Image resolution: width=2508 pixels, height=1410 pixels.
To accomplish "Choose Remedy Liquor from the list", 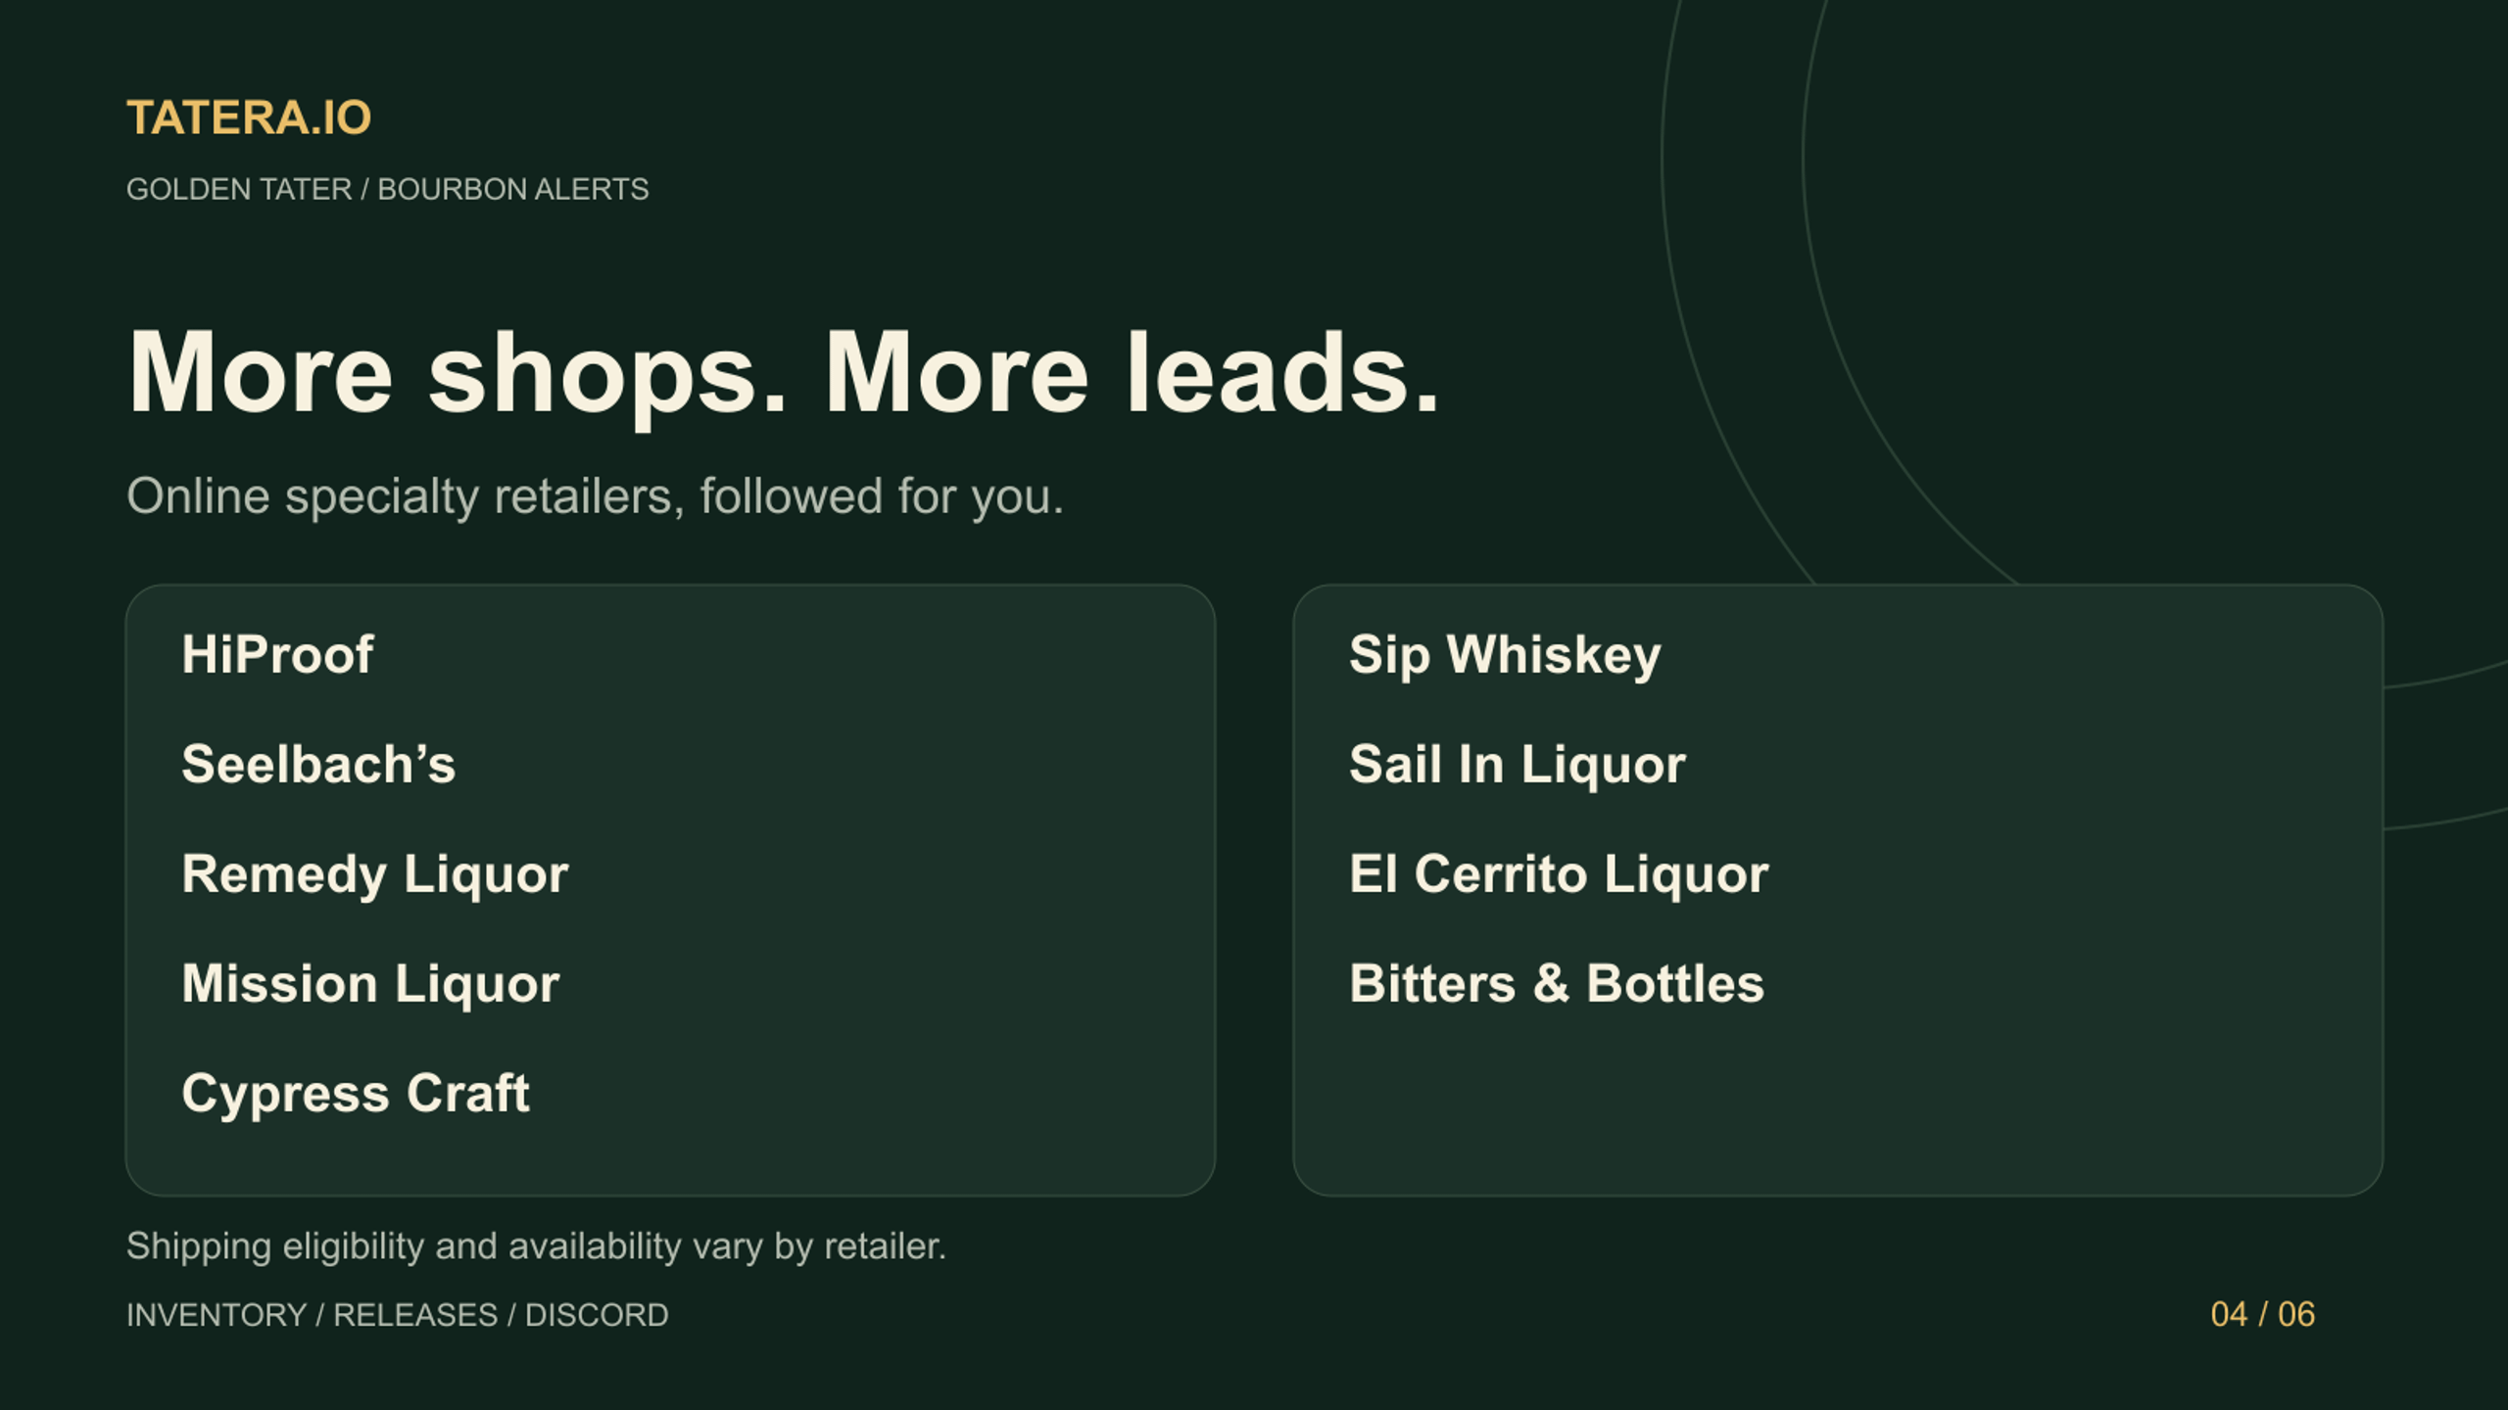I will [375, 874].
